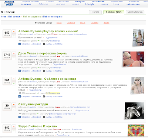Open the Lifestyle category
Viewport: 148px width, 138px height.
90,4
